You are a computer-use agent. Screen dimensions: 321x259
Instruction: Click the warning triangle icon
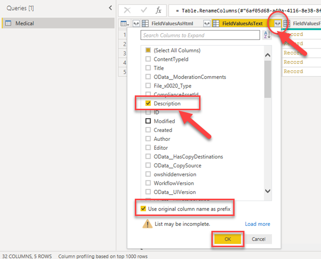147,224
